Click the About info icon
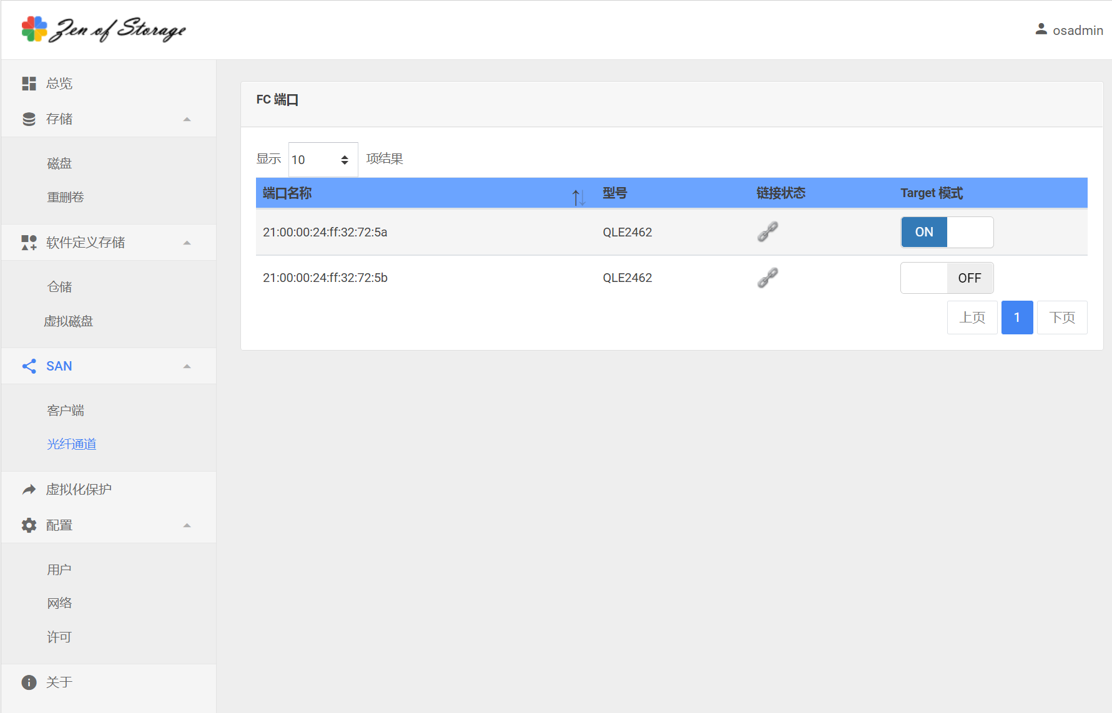This screenshot has height=713, width=1112. click(29, 682)
